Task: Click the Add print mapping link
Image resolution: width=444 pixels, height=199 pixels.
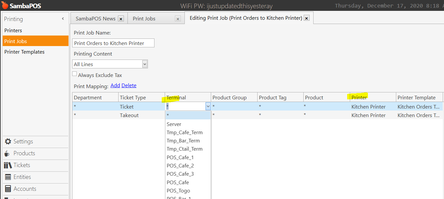Action: click(115, 86)
